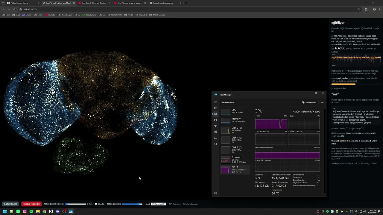
Task: Expand the Video Encode graph selector
Action: [x=262, y=131]
